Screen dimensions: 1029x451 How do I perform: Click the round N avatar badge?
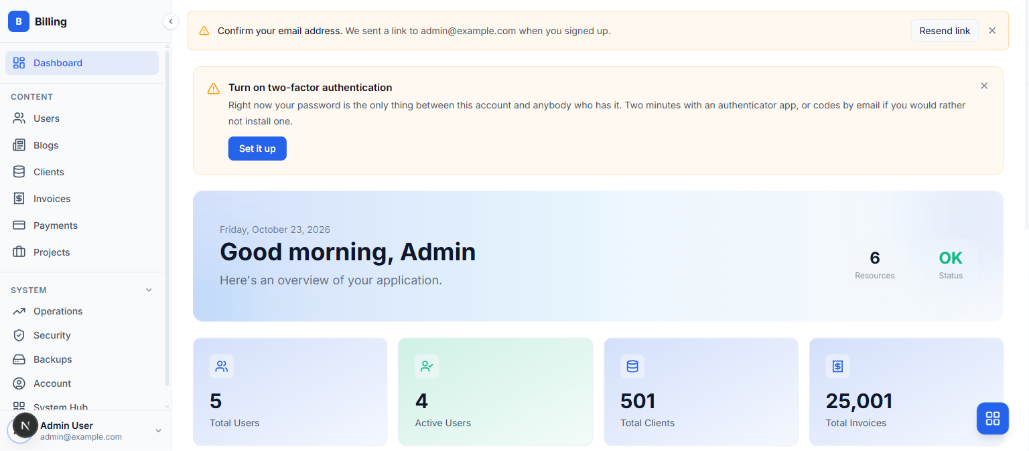tap(25, 426)
